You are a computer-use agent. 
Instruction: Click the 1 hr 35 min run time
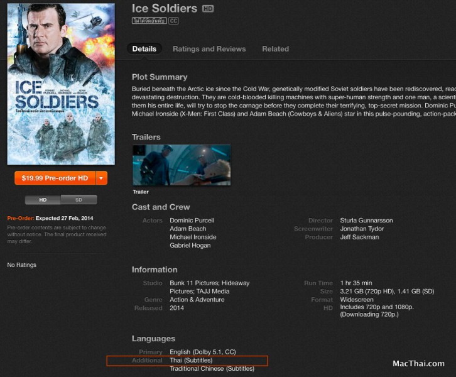click(356, 283)
